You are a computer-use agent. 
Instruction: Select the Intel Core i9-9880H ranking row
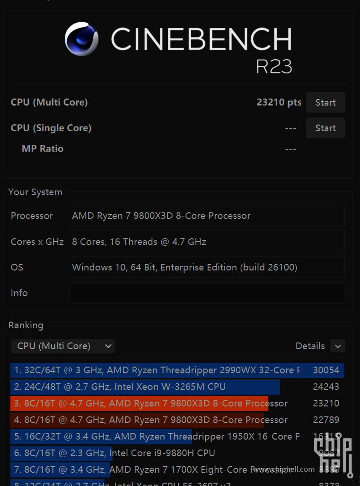(x=177, y=453)
